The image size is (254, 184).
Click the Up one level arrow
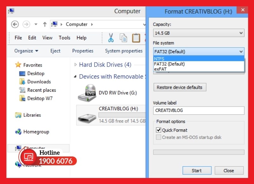tap(45, 24)
